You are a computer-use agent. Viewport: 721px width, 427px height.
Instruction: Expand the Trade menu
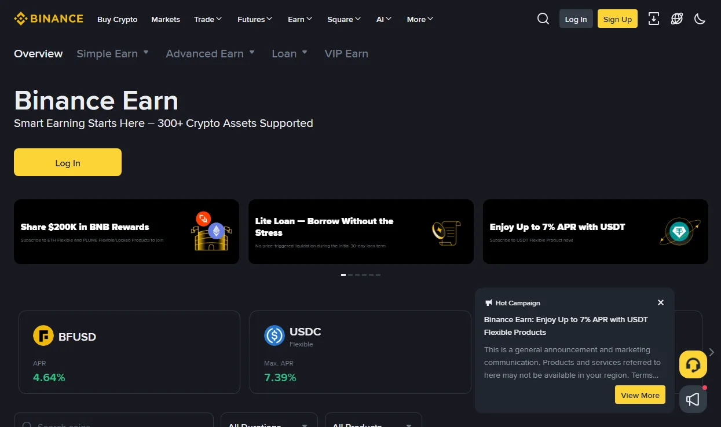coord(208,19)
